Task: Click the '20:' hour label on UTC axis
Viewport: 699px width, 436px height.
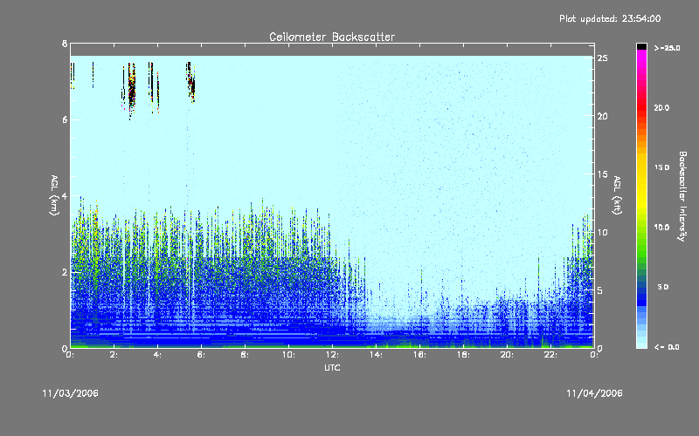Action: (507, 355)
